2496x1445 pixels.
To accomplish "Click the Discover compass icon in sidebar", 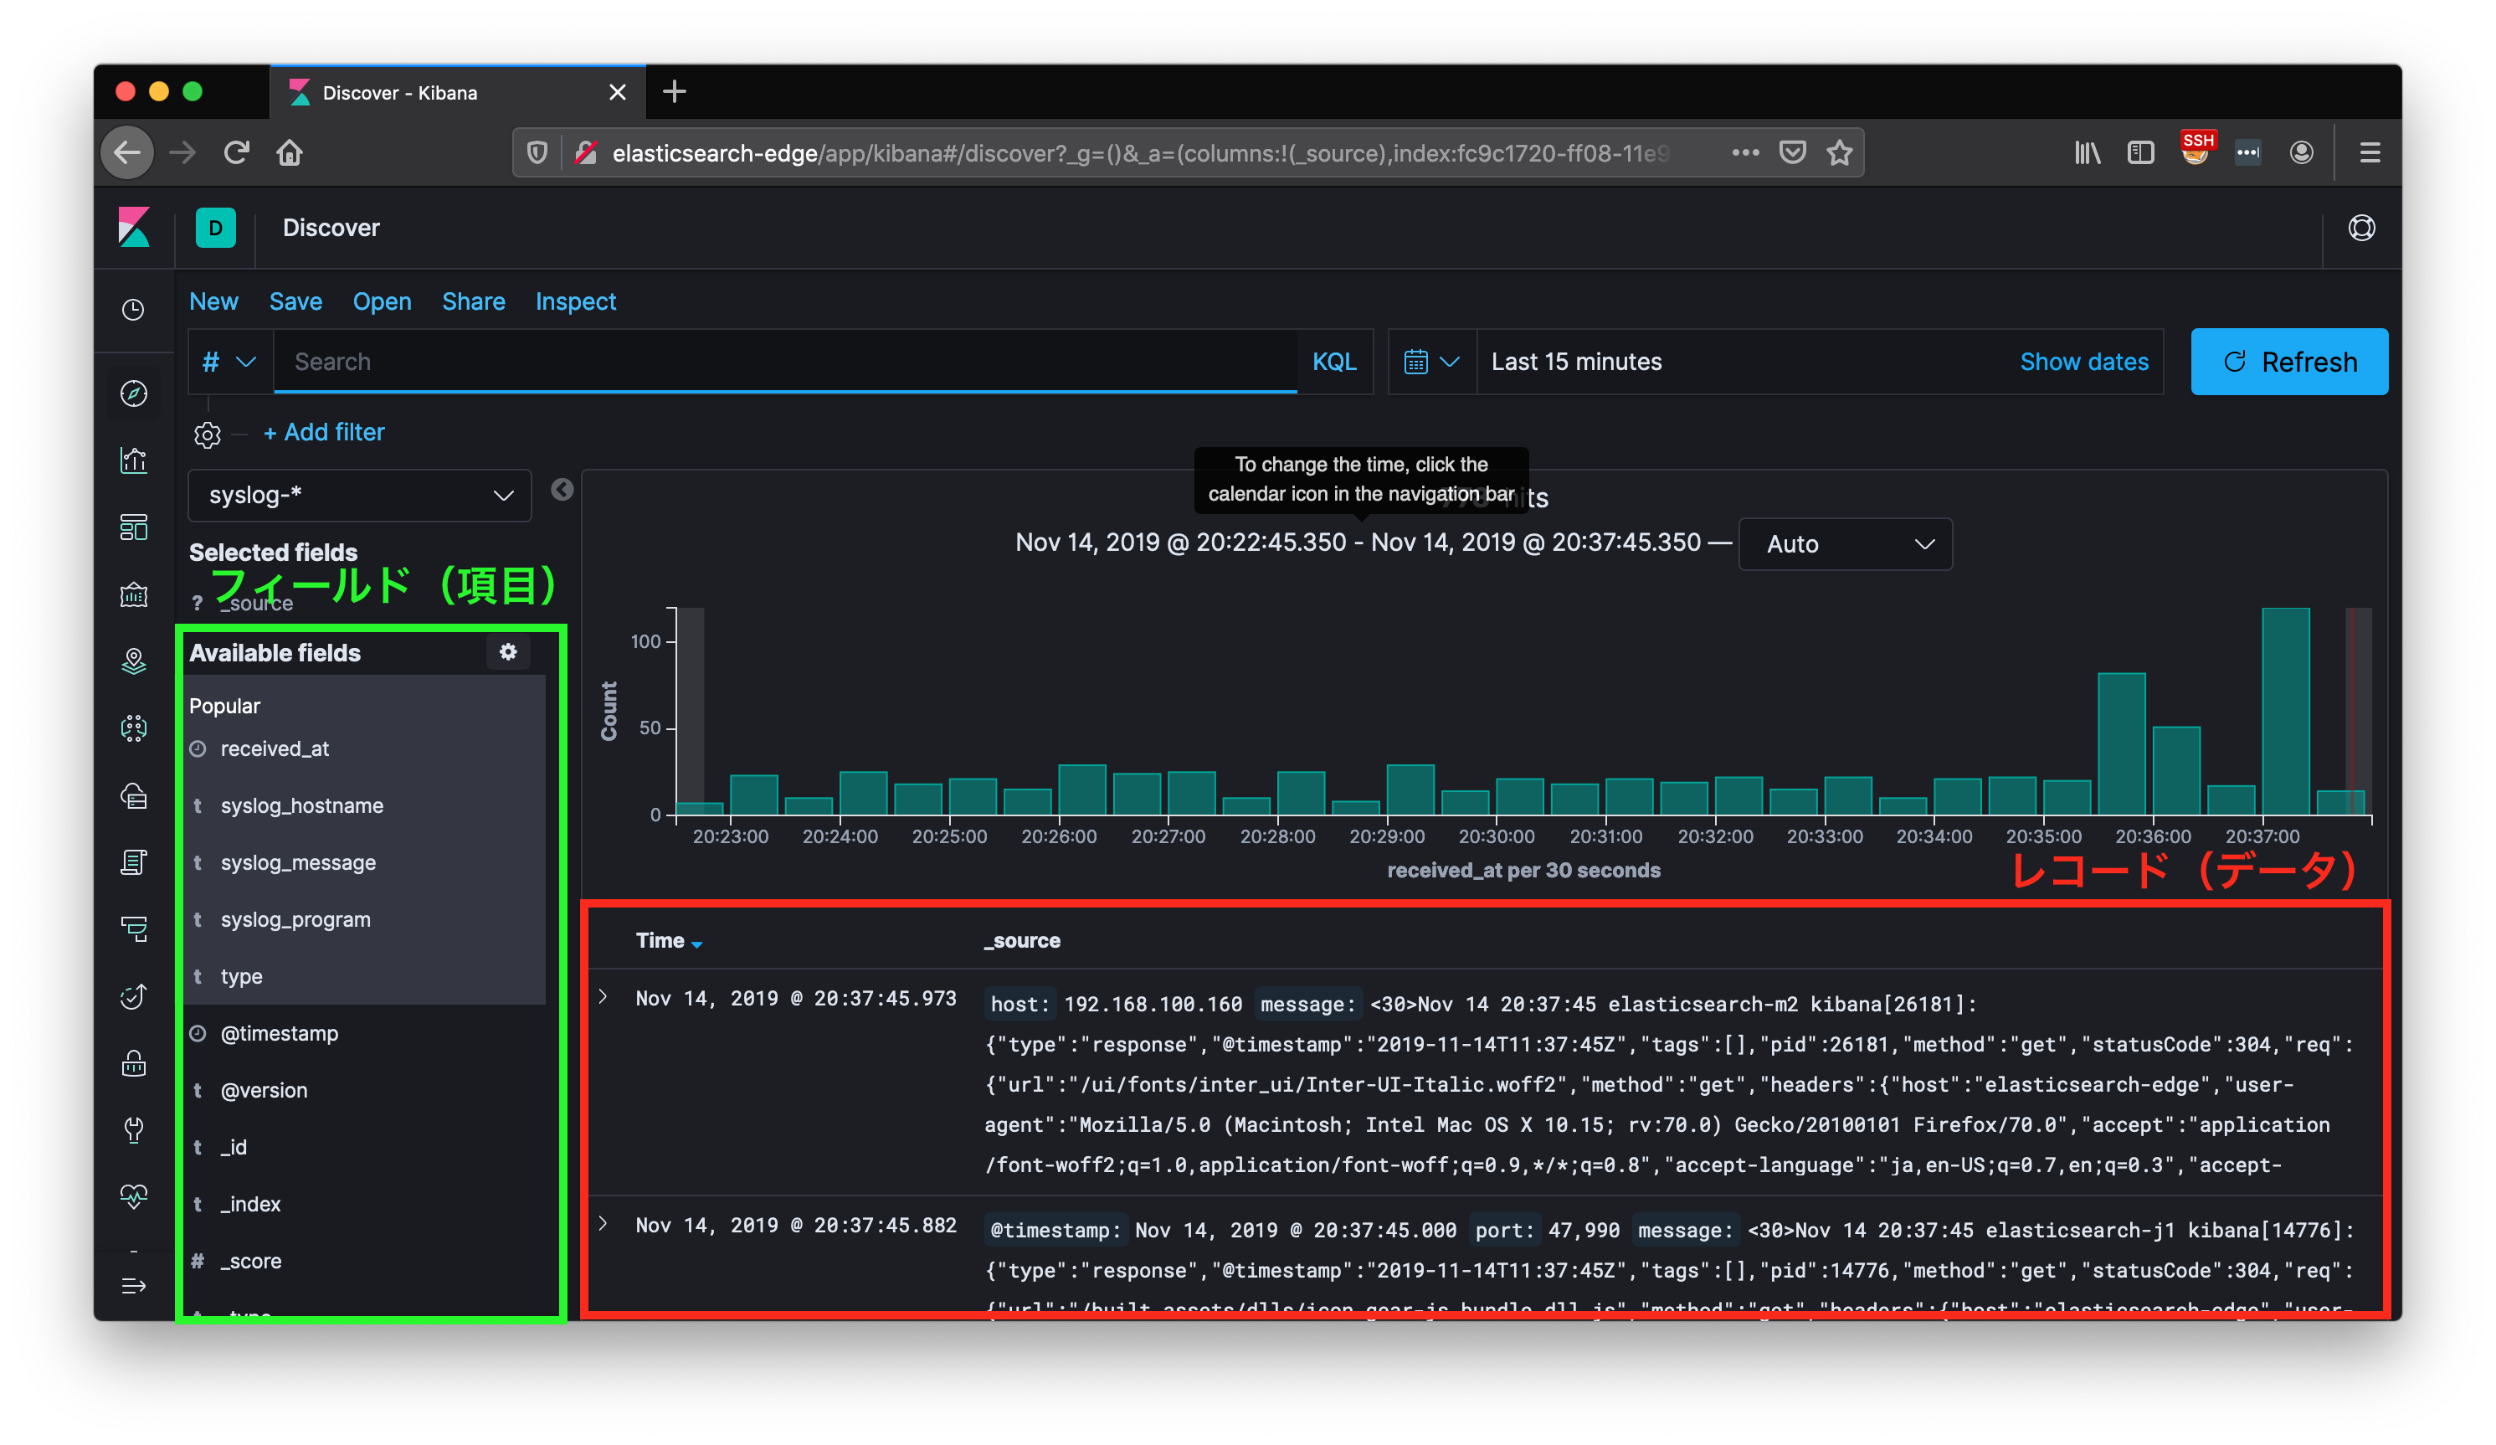I will coord(134,393).
